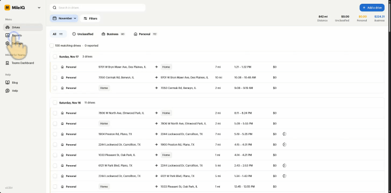
Task: Check the 8:11 – 8:24 PM drive
Action: [x=55, y=113]
